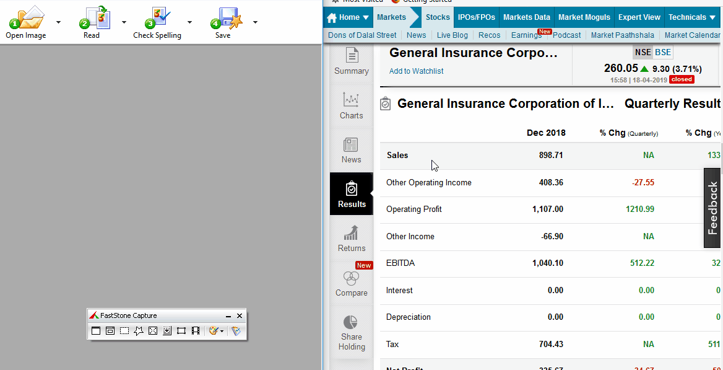Switch to the BSE exchange toggle
Image resolution: width=723 pixels, height=370 pixels.
[663, 52]
